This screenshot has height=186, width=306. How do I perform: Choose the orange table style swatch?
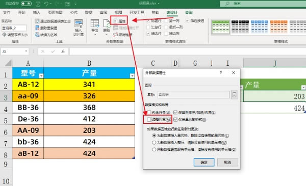coord(278,26)
